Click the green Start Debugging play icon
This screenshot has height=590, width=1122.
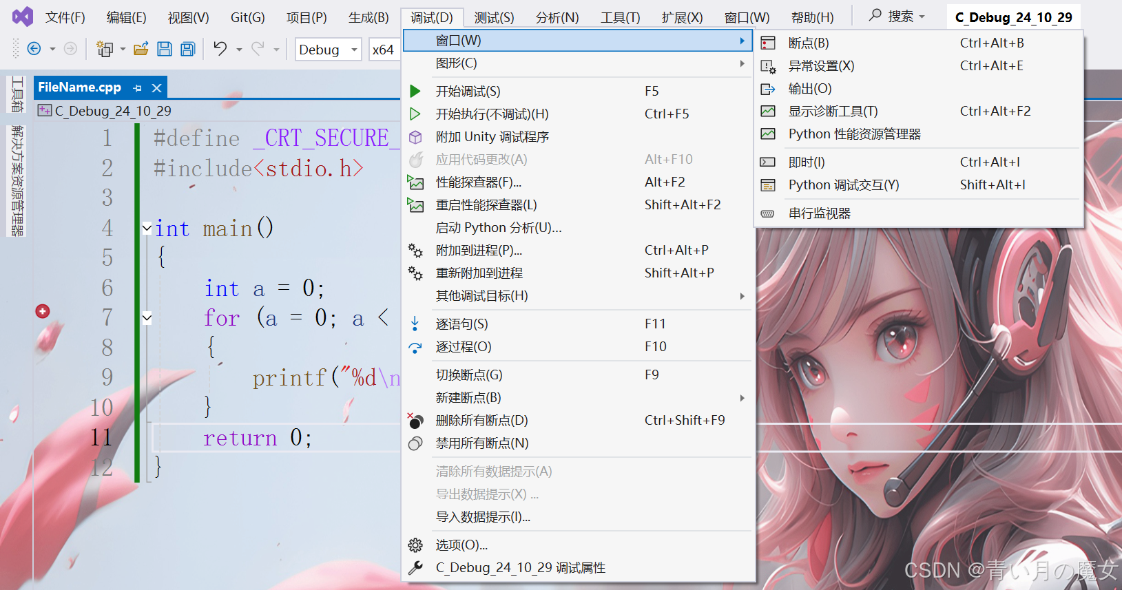coord(415,91)
